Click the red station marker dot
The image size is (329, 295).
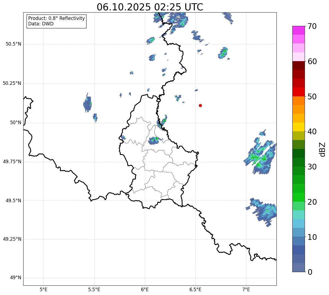pos(200,105)
